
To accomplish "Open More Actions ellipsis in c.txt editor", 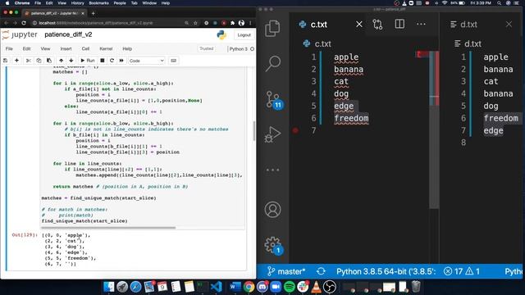I will tap(421, 24).
